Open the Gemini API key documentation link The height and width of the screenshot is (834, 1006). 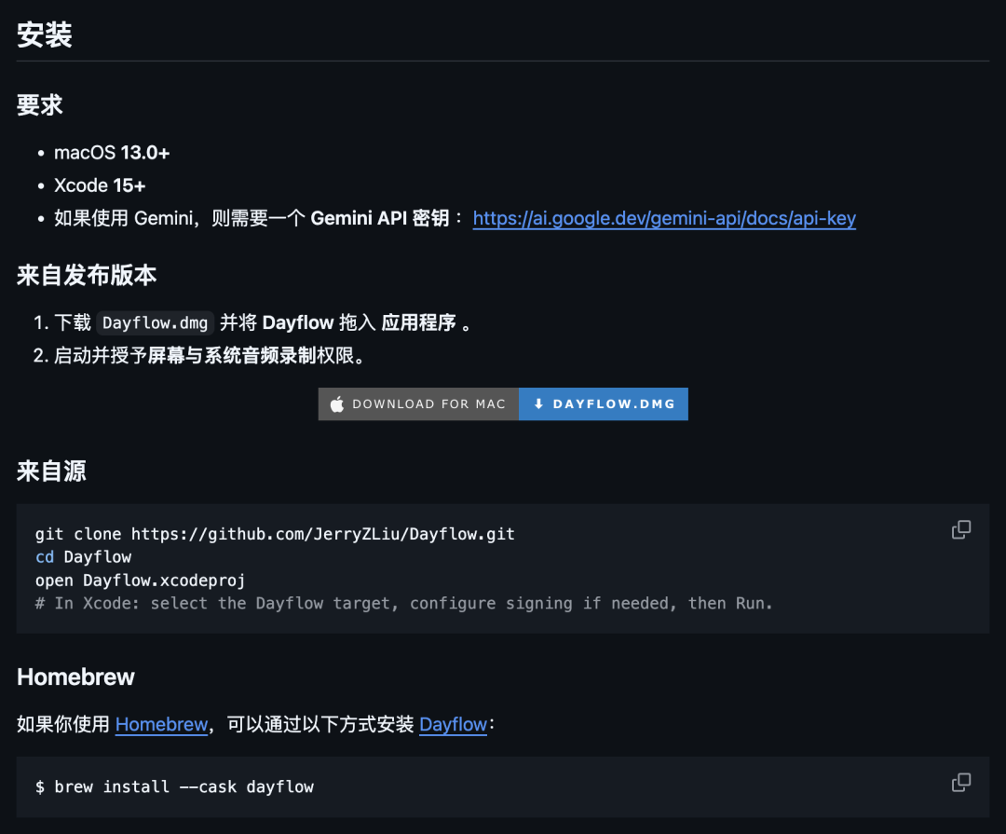click(x=663, y=218)
